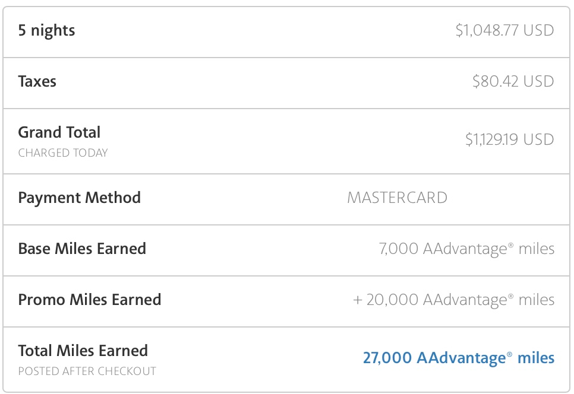
Task: Select the + 20,000 AAdvantage miles value
Action: [x=453, y=300]
